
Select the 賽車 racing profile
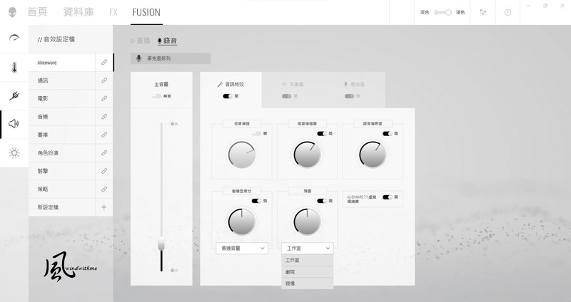tap(62, 135)
